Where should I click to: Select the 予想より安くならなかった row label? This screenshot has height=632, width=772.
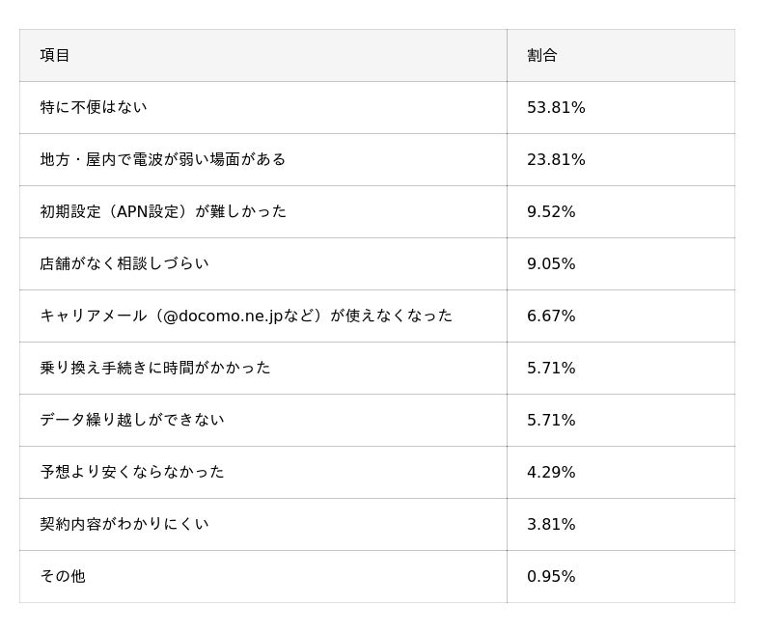[132, 472]
